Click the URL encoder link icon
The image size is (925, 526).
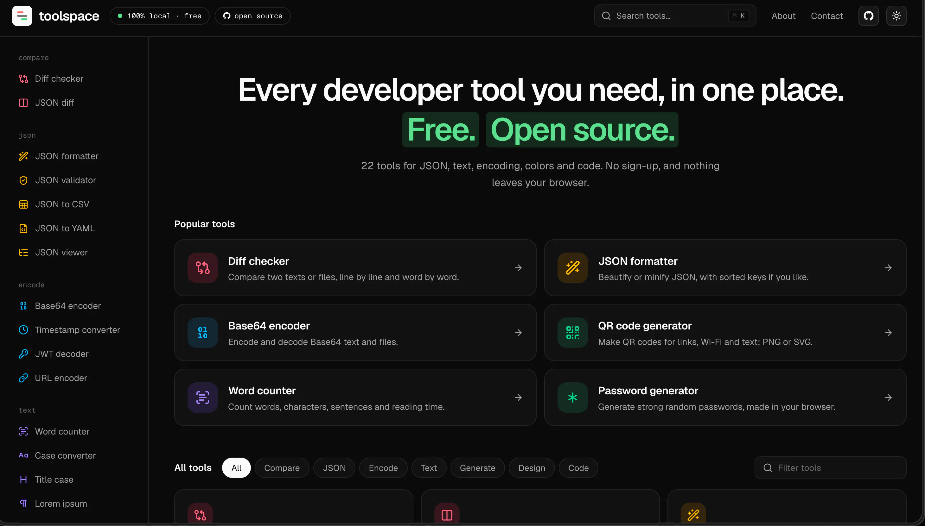point(23,378)
